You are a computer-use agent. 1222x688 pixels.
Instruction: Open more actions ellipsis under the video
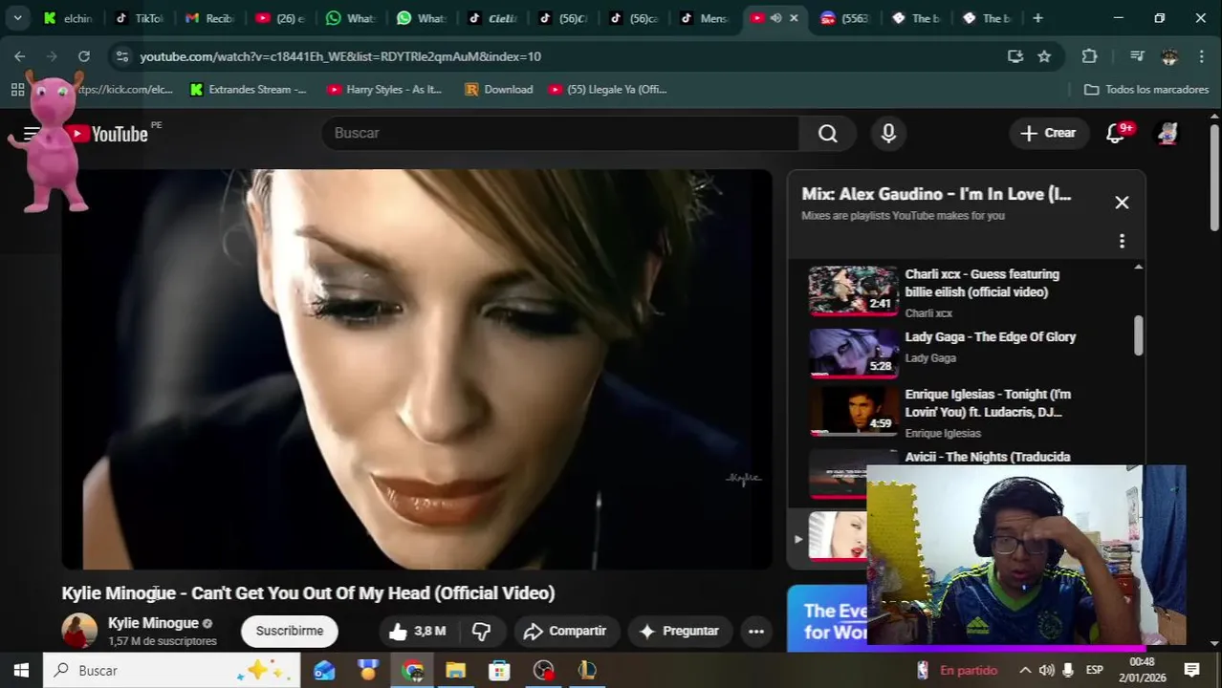755,631
